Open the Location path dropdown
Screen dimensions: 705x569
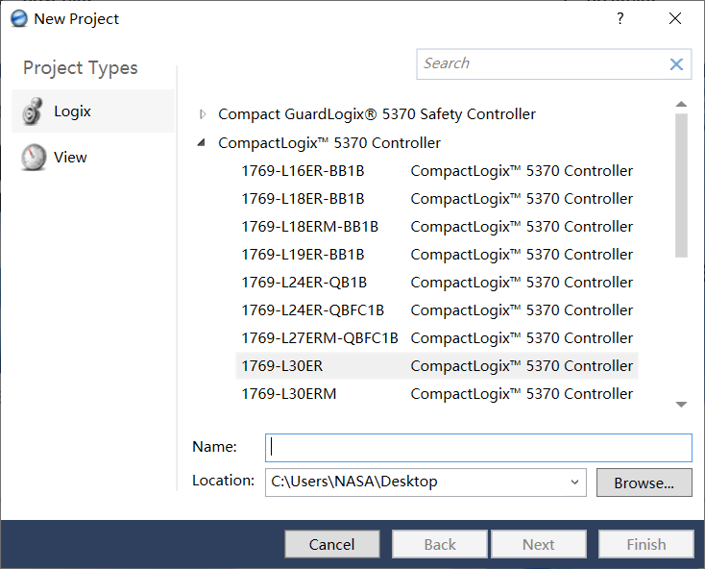[574, 482]
